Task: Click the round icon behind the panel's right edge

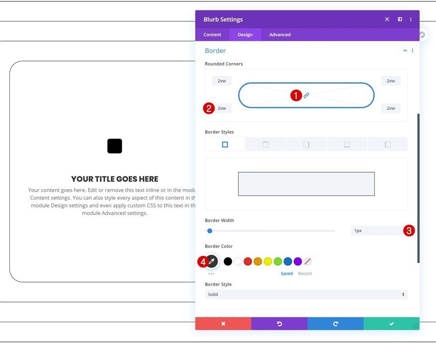Action: click(423, 35)
